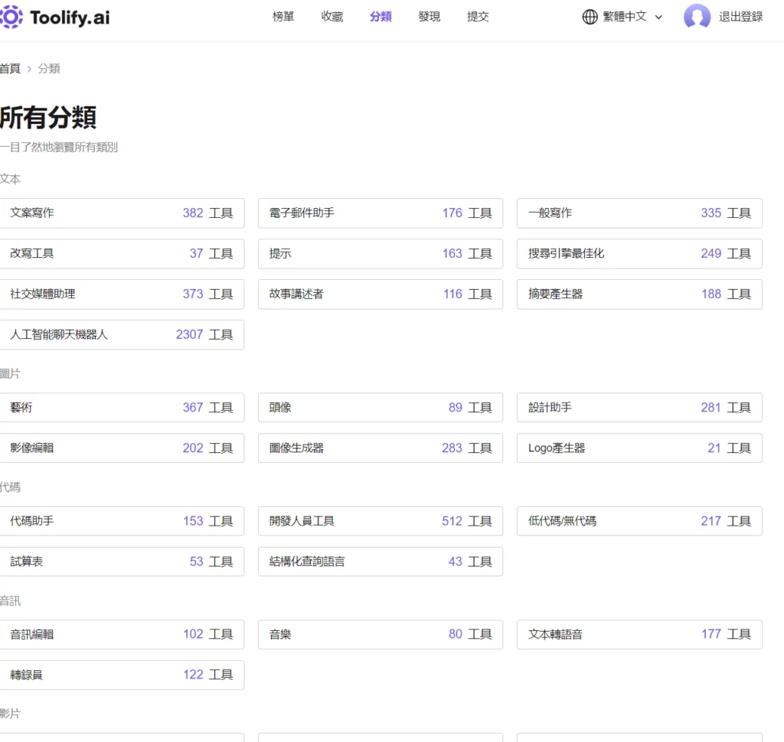Screen dimensions: 784x742
Task: Click the subtitle 一目了然地瀏覽所有類別
Action: [x=58, y=148]
